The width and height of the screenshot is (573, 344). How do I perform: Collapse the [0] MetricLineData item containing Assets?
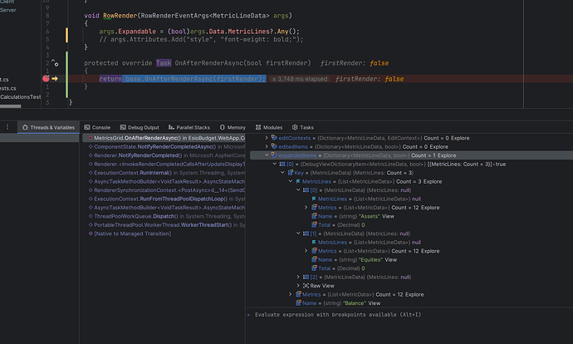coord(298,190)
